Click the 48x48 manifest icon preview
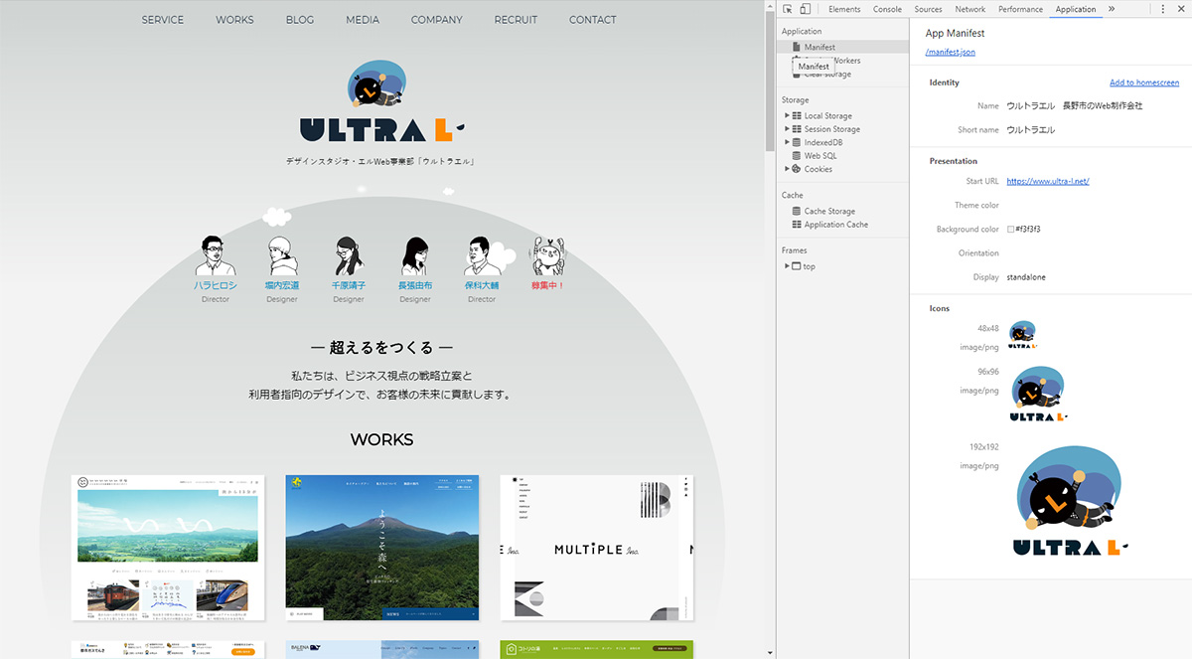The height and width of the screenshot is (659, 1192). [1023, 335]
